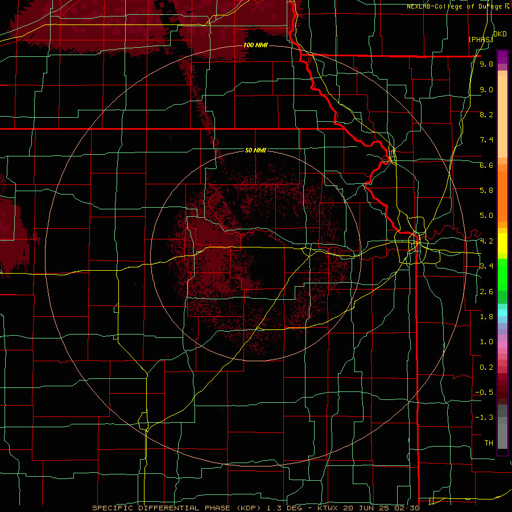Pick the yellow swatch in the legend bar
This screenshot has width=512, height=512.
pyautogui.click(x=502, y=243)
